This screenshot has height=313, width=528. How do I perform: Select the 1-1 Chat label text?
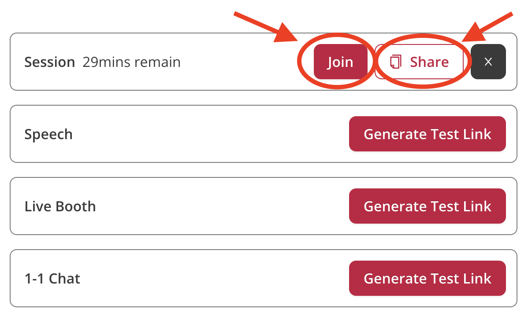52,279
